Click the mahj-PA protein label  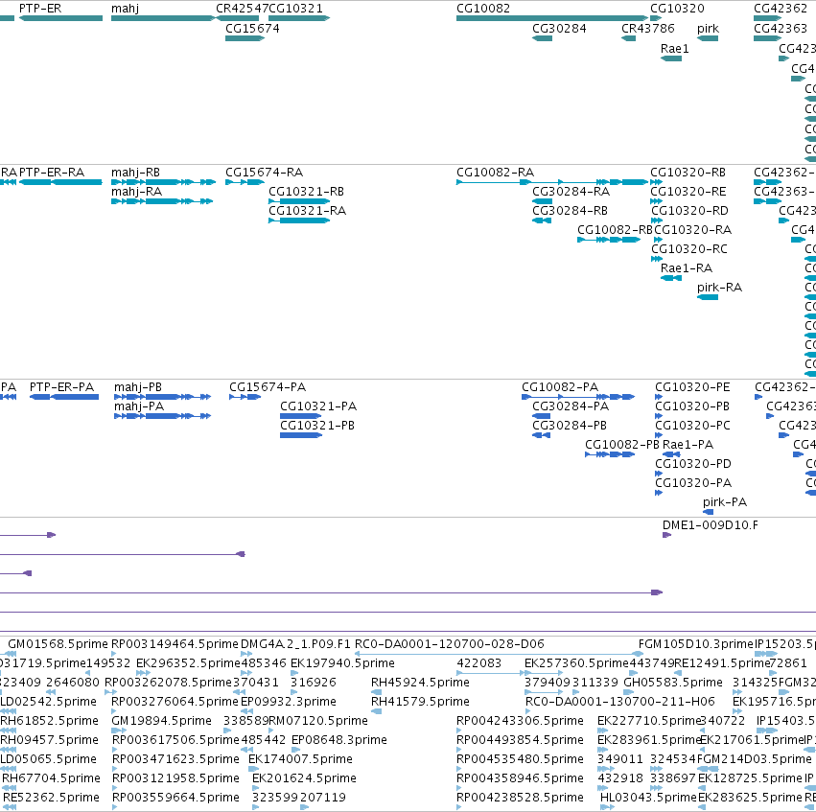point(139,406)
